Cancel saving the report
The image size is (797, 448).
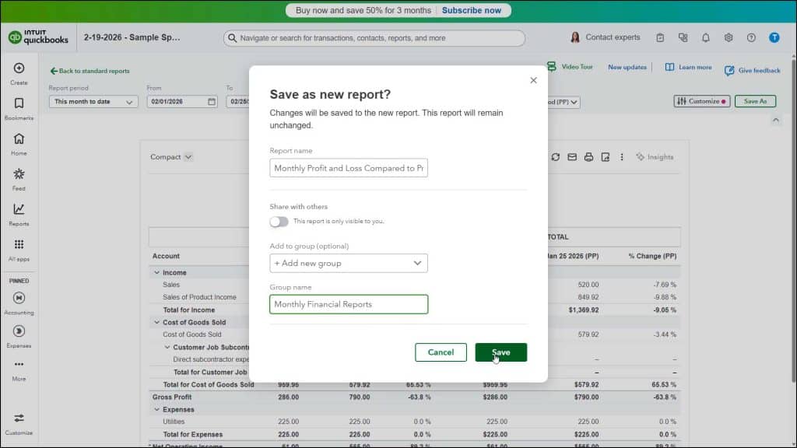441,352
